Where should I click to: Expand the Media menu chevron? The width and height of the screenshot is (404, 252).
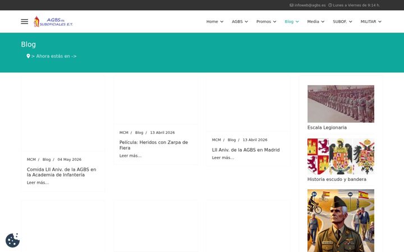tap(323, 22)
